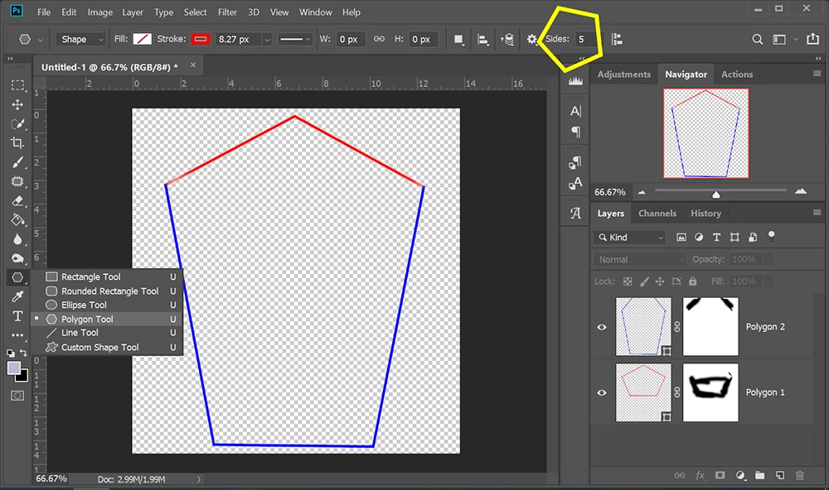
Task: Select the Crop tool
Action: 17,143
